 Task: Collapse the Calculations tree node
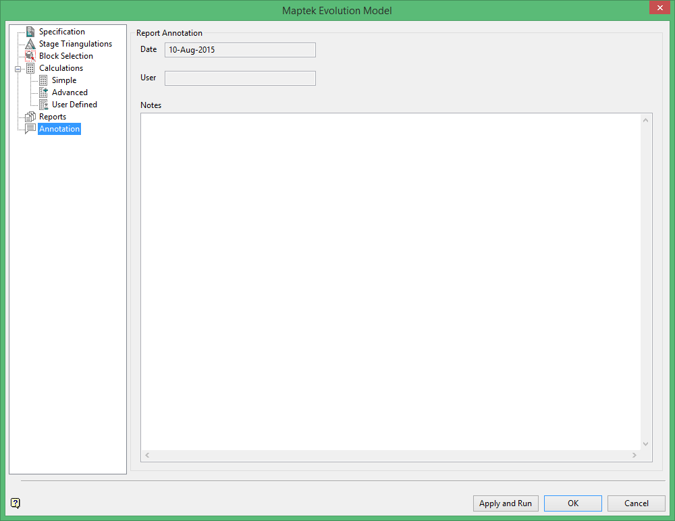[18, 68]
